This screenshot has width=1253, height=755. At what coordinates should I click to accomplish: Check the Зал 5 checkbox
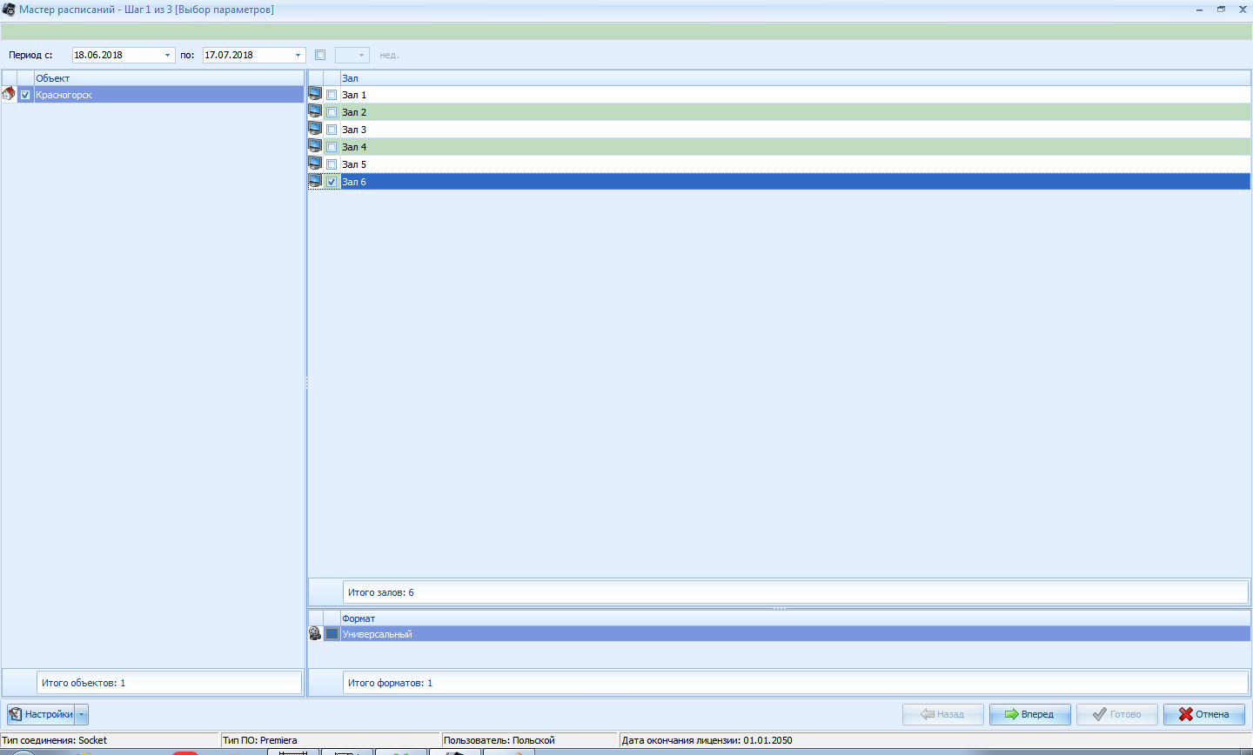click(x=332, y=164)
